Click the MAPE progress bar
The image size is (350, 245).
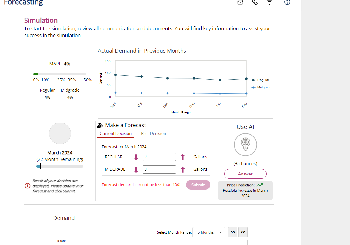point(60,74)
